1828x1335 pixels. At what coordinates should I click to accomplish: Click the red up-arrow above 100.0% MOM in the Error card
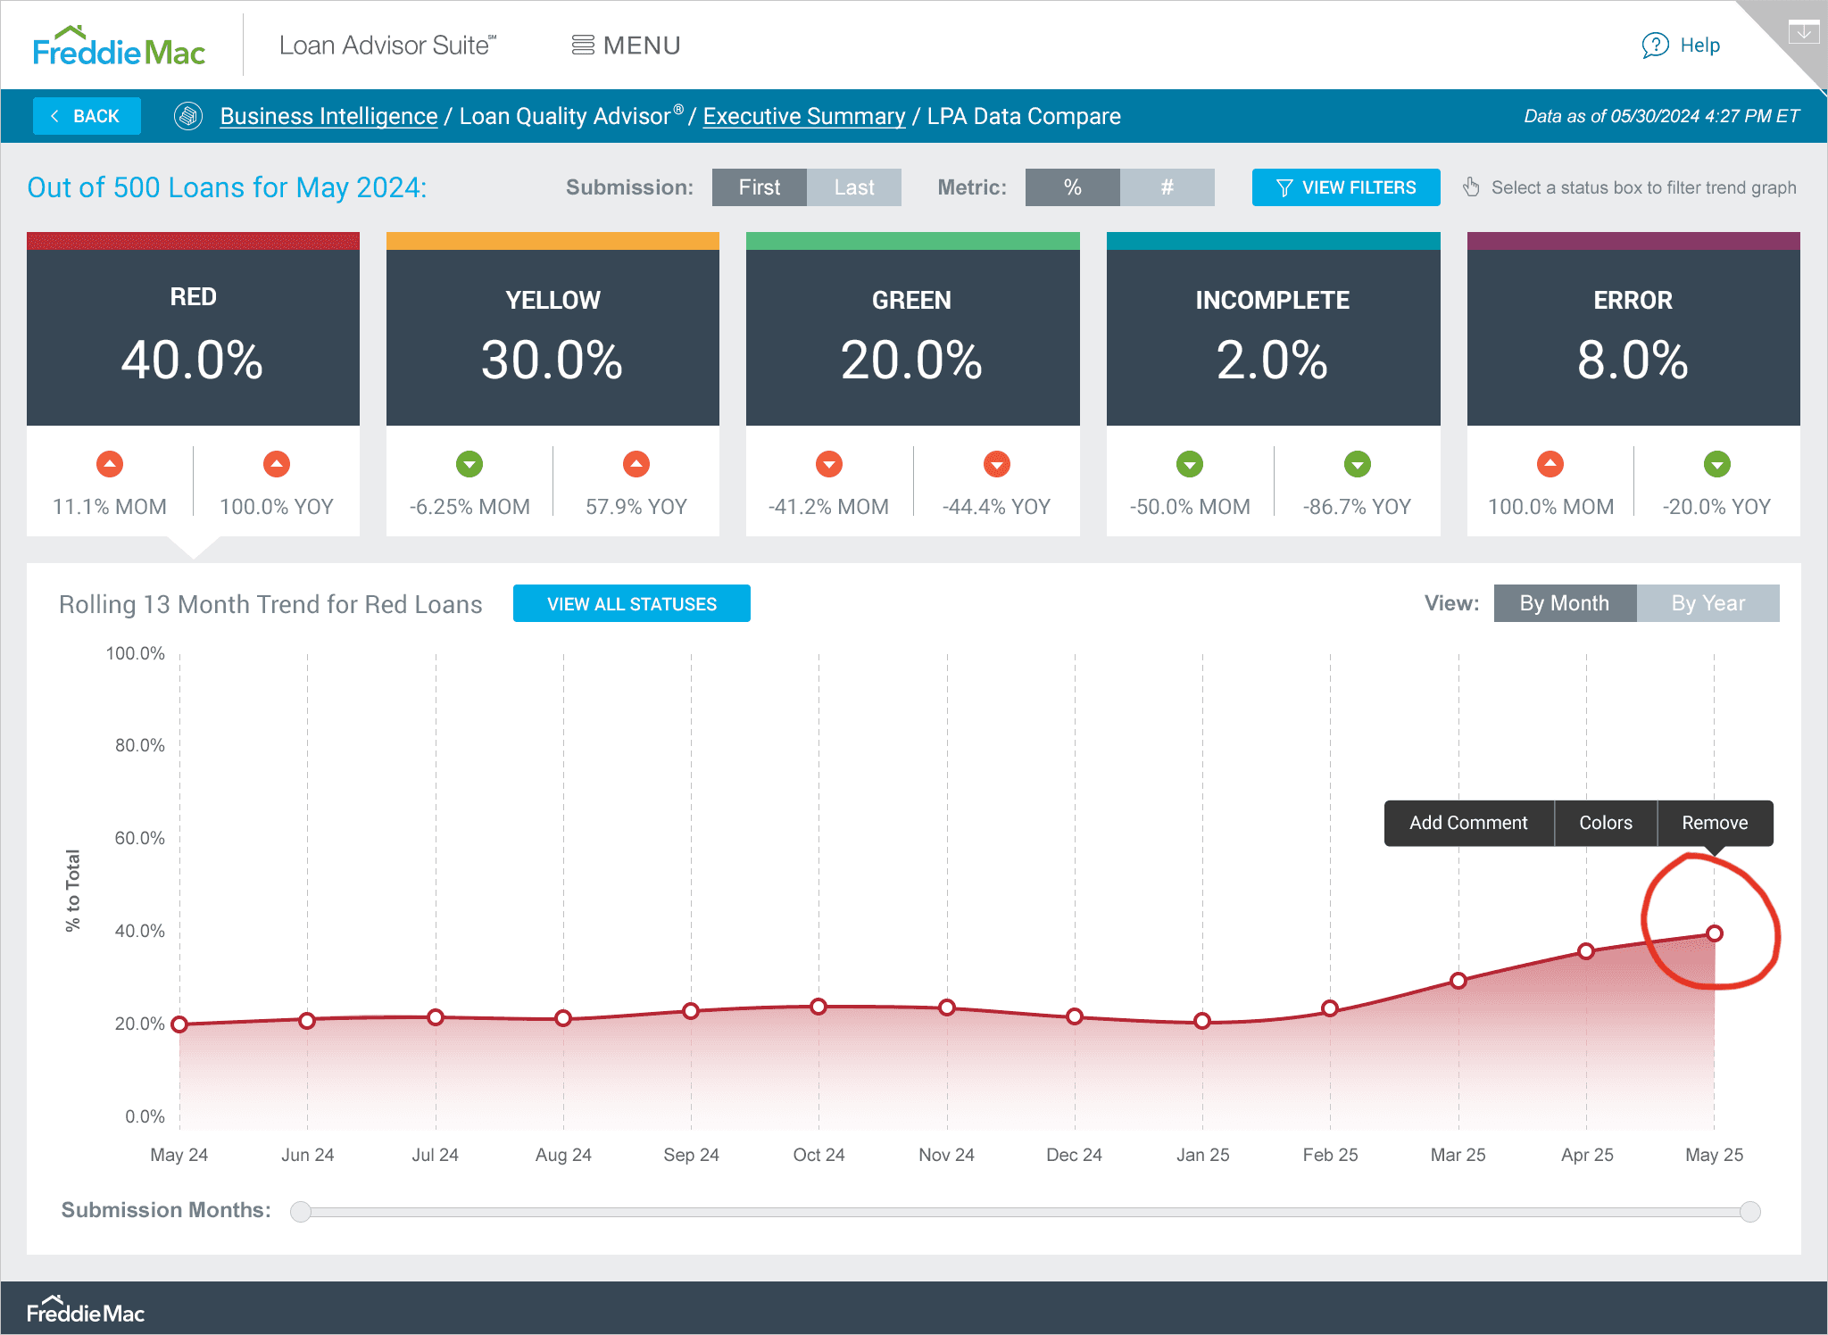tap(1550, 464)
